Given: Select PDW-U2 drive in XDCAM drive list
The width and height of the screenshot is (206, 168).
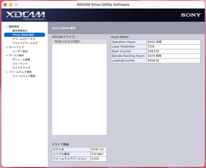Looking at the screenshot, I should 79,42.
